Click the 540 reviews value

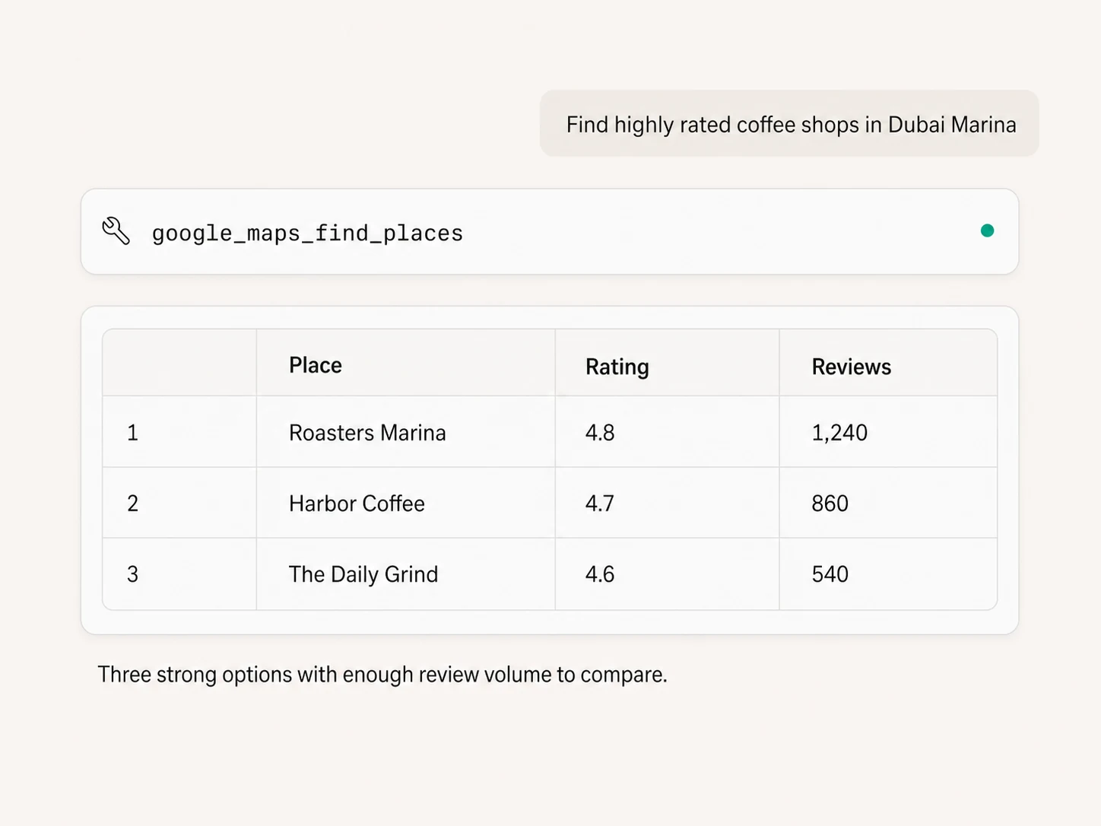(x=830, y=574)
